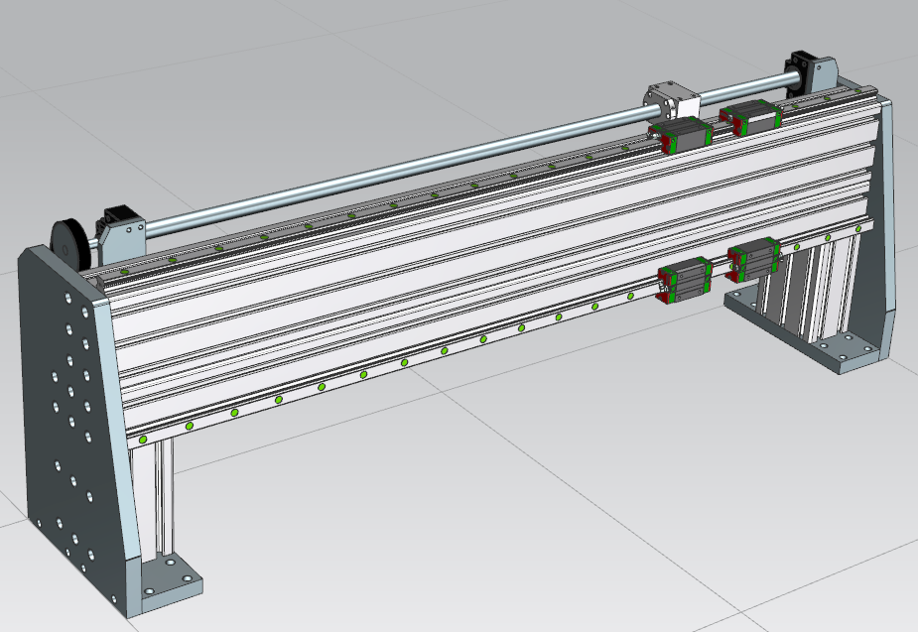The width and height of the screenshot is (918, 632).
Task: Click the left vertical extrusion leg
Action: point(161,496)
